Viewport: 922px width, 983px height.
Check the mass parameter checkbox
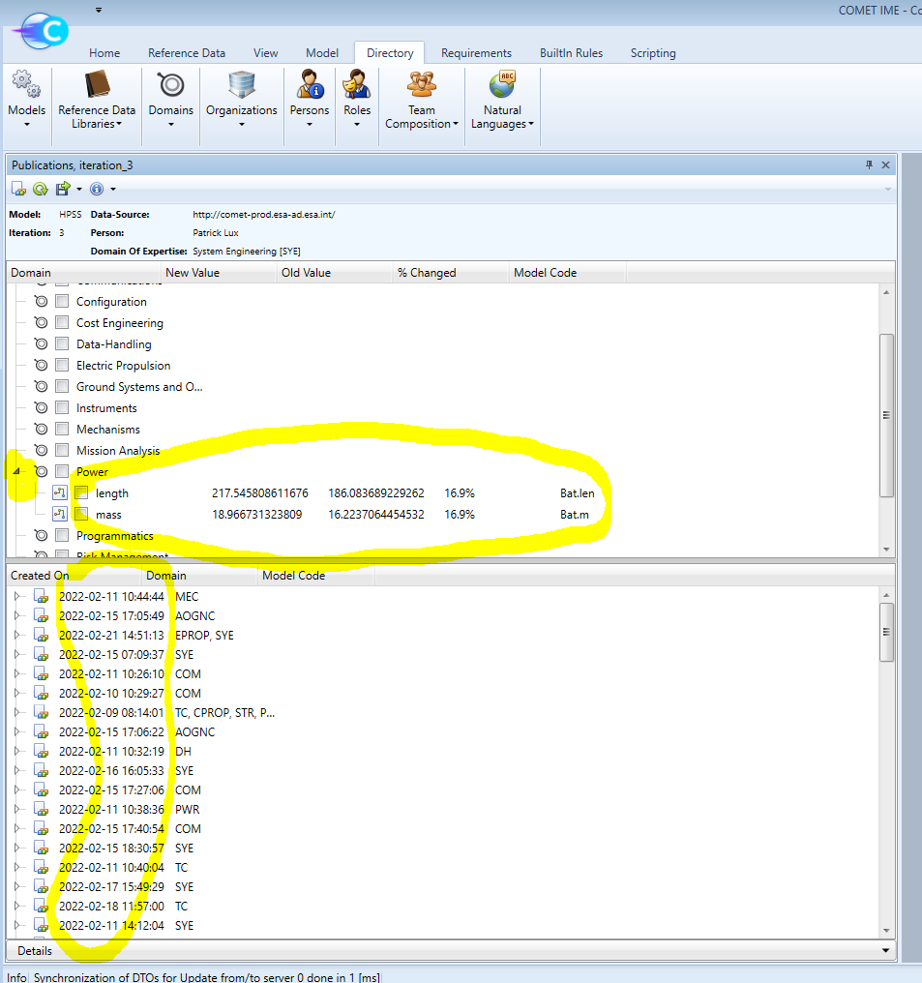coord(81,514)
